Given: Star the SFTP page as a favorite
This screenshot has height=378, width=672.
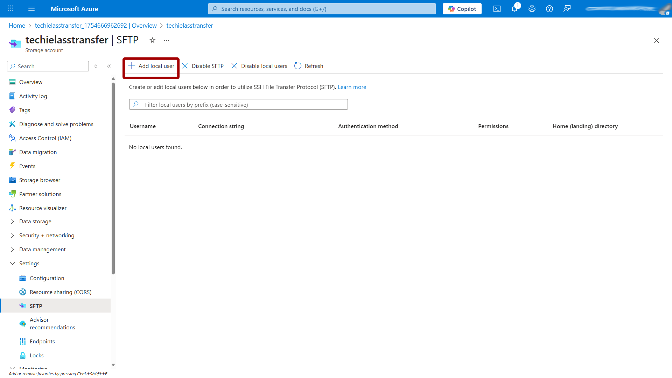Looking at the screenshot, I should tap(152, 40).
